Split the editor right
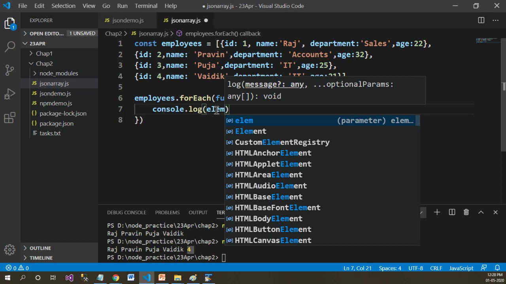 tap(481, 20)
